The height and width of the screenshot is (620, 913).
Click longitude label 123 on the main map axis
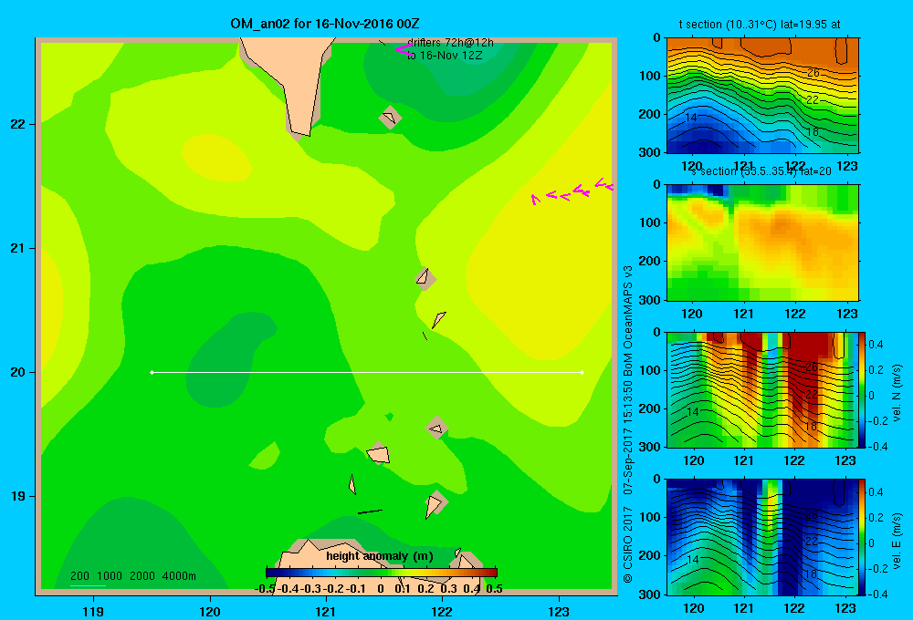click(x=559, y=611)
